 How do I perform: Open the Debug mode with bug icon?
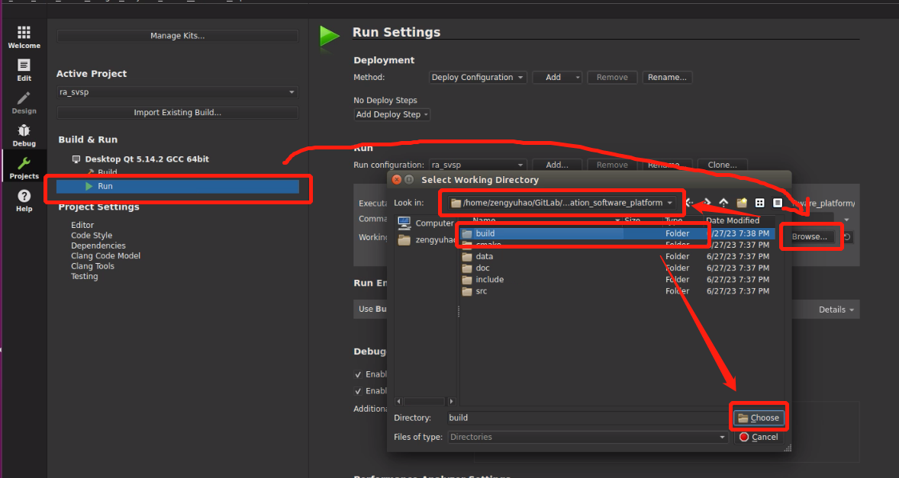(24, 135)
